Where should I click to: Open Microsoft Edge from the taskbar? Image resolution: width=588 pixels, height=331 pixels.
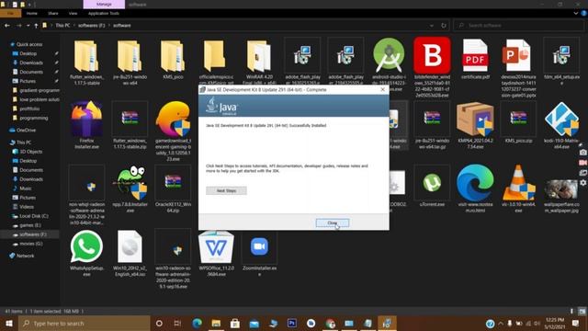[197, 323]
